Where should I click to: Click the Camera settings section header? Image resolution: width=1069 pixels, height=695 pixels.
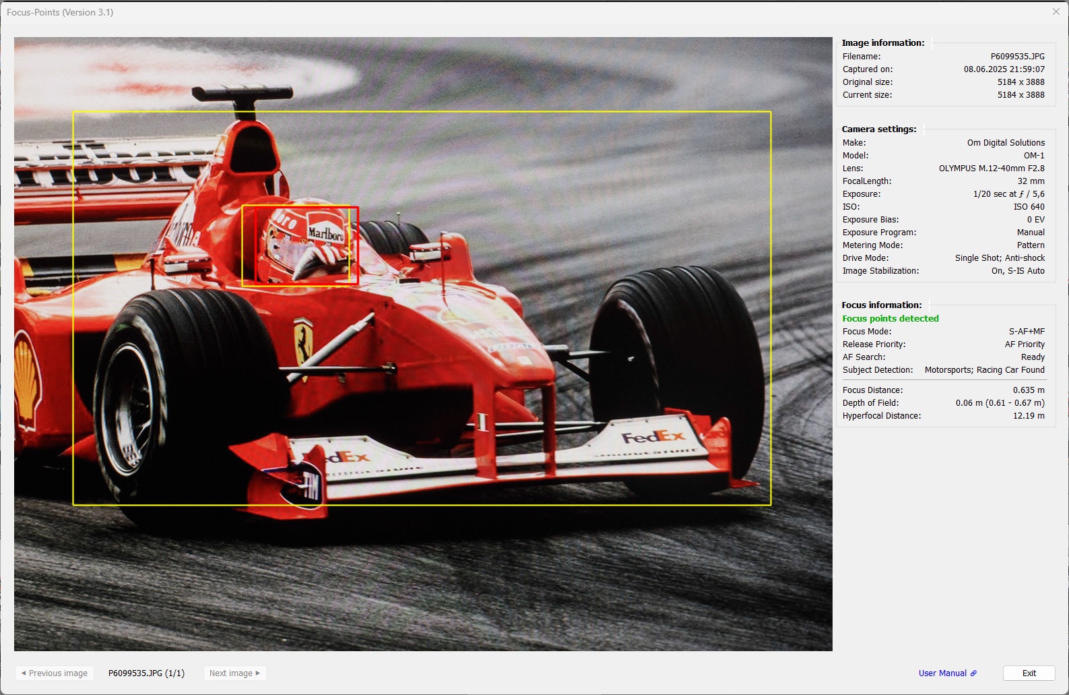click(878, 129)
